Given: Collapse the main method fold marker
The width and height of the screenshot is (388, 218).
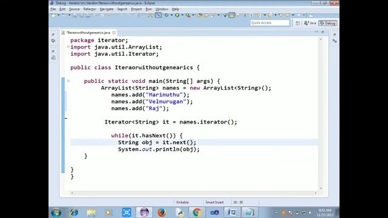Looking at the screenshot, I should click(x=68, y=81).
